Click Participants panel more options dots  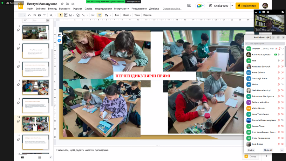282,150
